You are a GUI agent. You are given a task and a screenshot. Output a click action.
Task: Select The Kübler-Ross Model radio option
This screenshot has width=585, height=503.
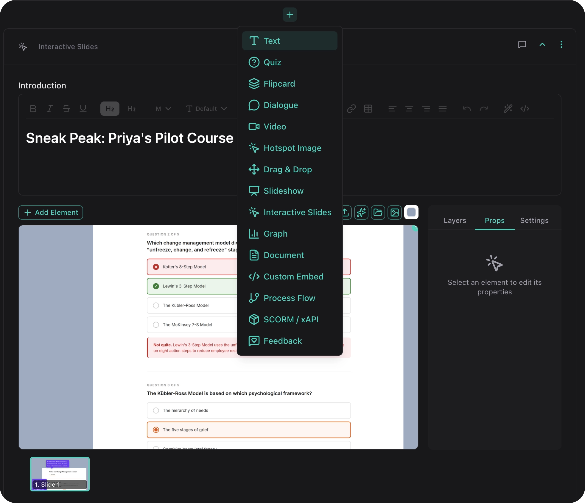tap(156, 305)
